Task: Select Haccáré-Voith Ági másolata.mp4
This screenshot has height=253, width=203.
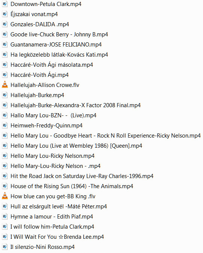Action: pyautogui.click(x=52, y=65)
